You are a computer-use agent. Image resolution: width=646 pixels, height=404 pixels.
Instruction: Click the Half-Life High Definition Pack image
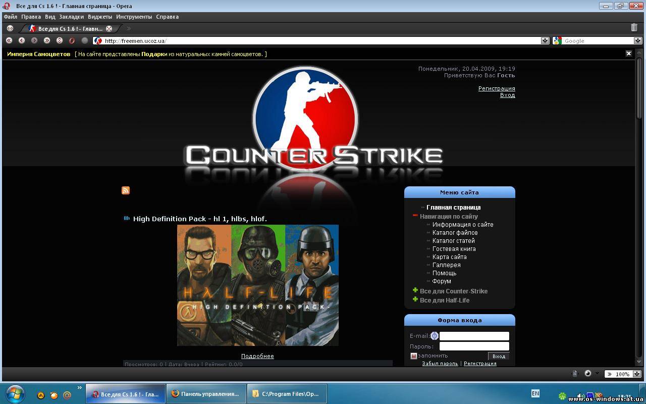point(257,285)
